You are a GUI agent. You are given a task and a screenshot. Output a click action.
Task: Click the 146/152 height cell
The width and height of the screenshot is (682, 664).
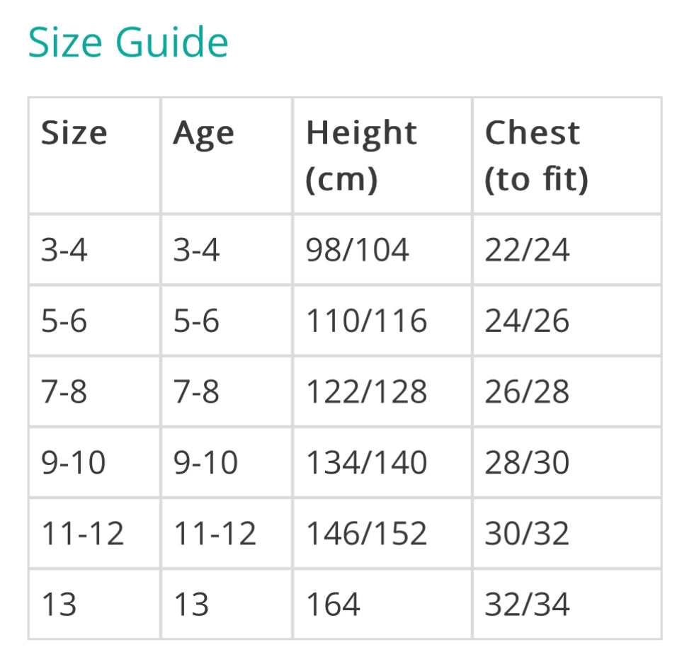pyautogui.click(x=367, y=533)
